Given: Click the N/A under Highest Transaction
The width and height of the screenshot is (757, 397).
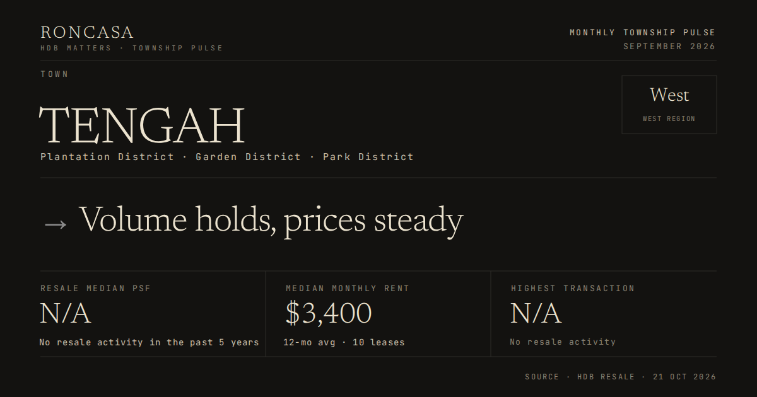Looking at the screenshot, I should (x=536, y=313).
